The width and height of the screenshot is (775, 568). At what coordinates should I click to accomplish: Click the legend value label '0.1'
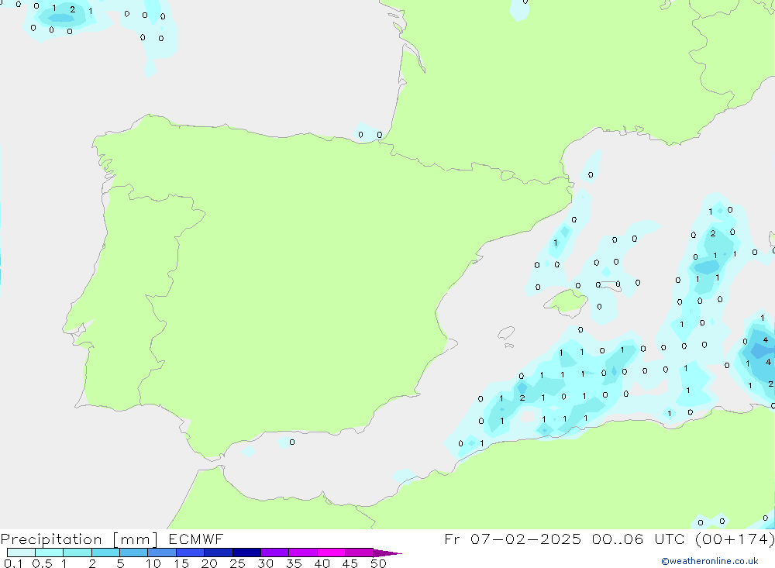(x=13, y=563)
